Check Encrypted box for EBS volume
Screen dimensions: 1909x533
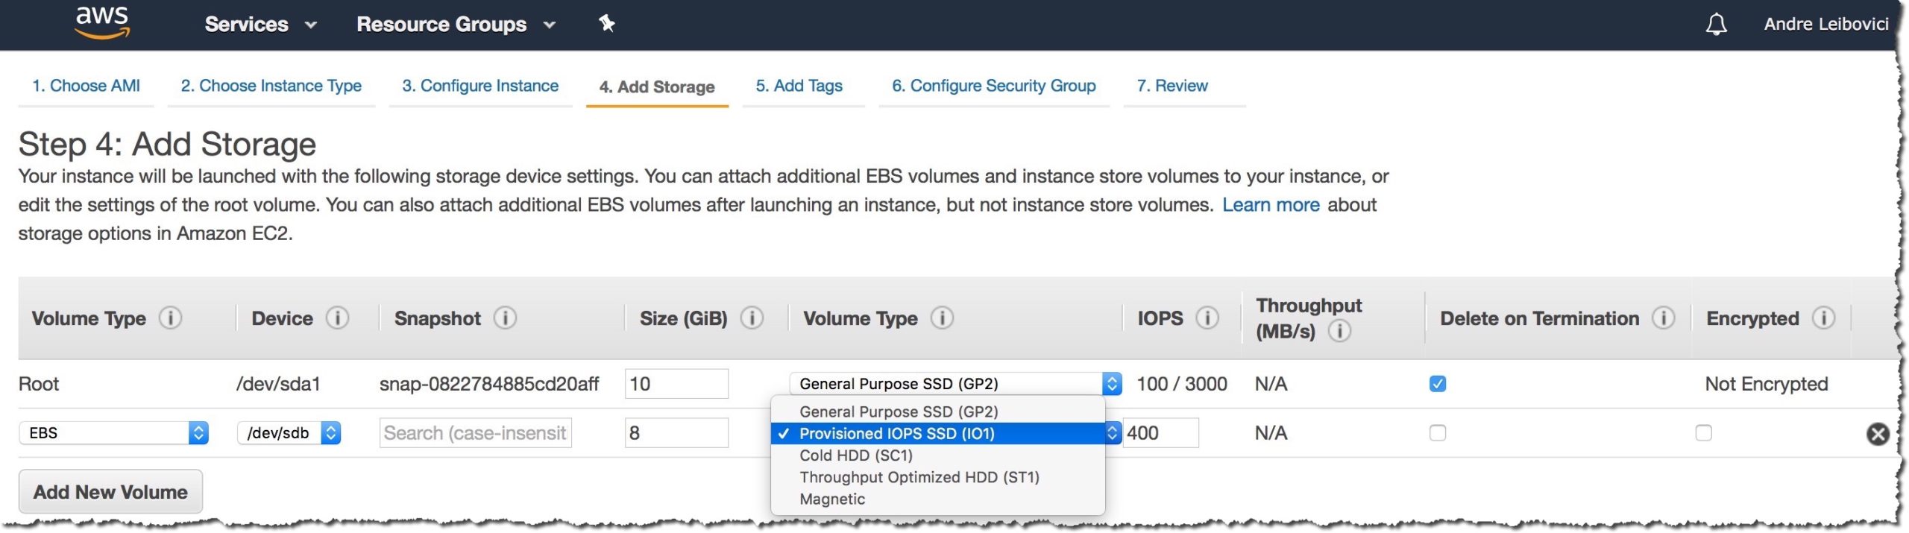(1703, 433)
